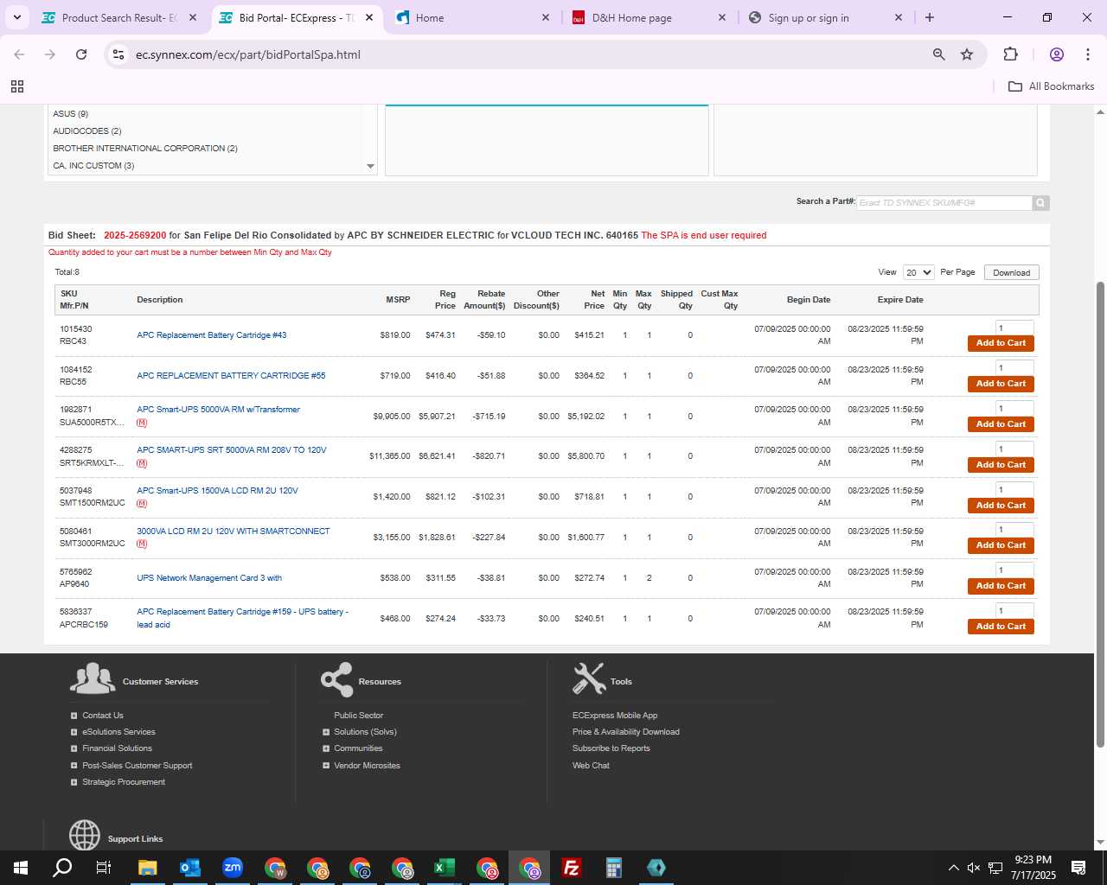Expand Solutions (Solvs) under Resources
Viewport: 1107px width, 885px height.
[326, 732]
